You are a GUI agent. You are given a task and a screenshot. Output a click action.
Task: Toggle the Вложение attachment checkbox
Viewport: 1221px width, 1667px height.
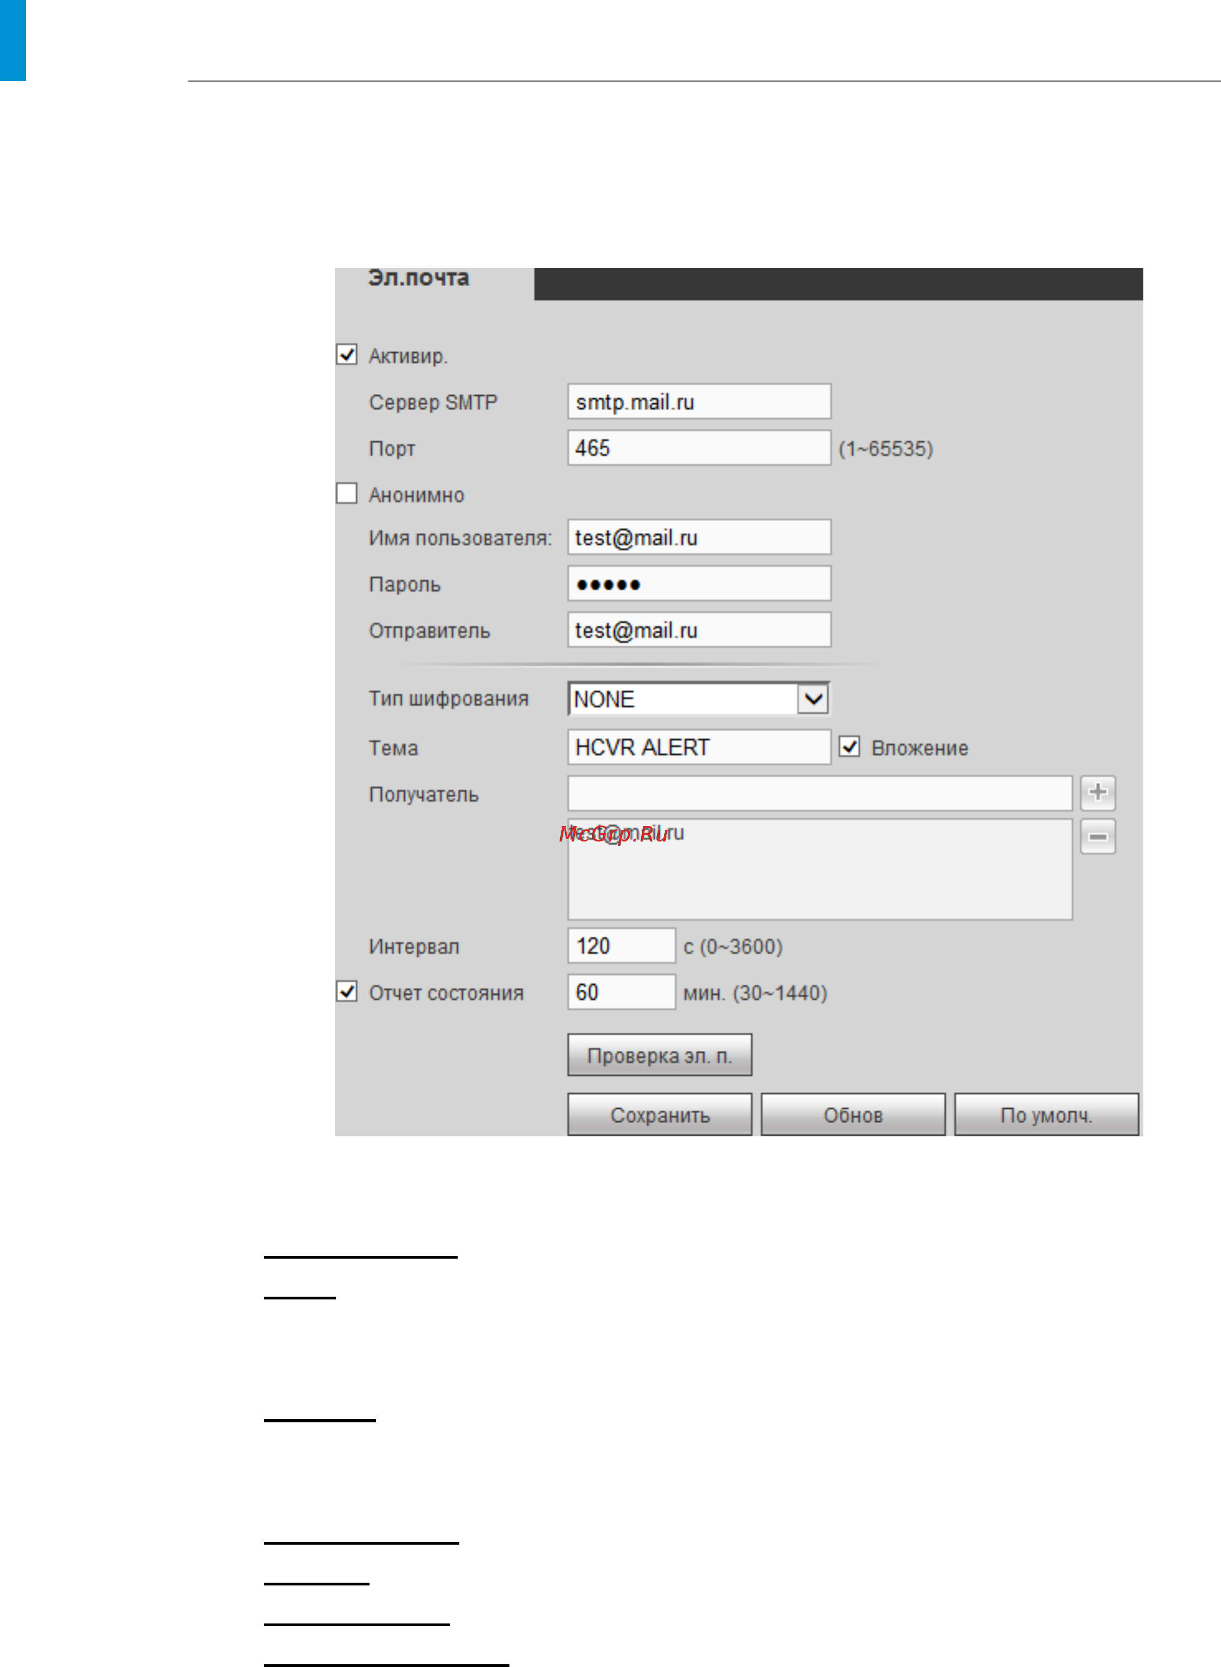coord(849,746)
